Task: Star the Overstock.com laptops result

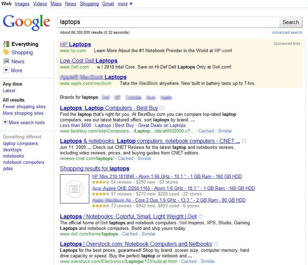Action: tap(216, 244)
